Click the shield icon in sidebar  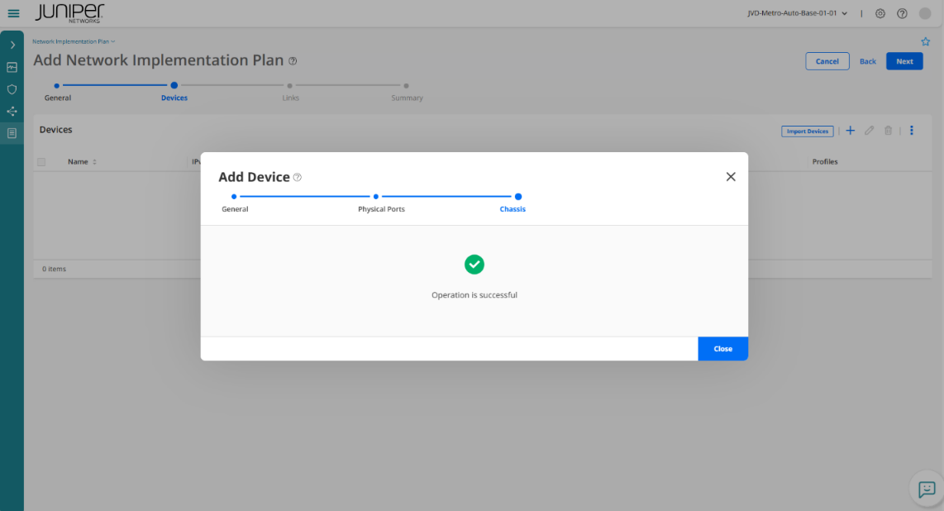point(12,89)
